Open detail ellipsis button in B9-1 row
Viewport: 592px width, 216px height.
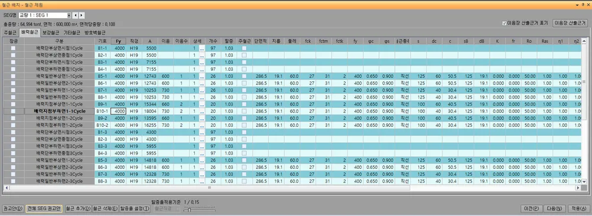(202, 104)
